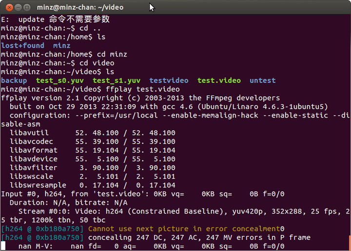The width and height of the screenshot is (351, 251).
Task: Click the 'cd ..' command line
Action: (51, 28)
